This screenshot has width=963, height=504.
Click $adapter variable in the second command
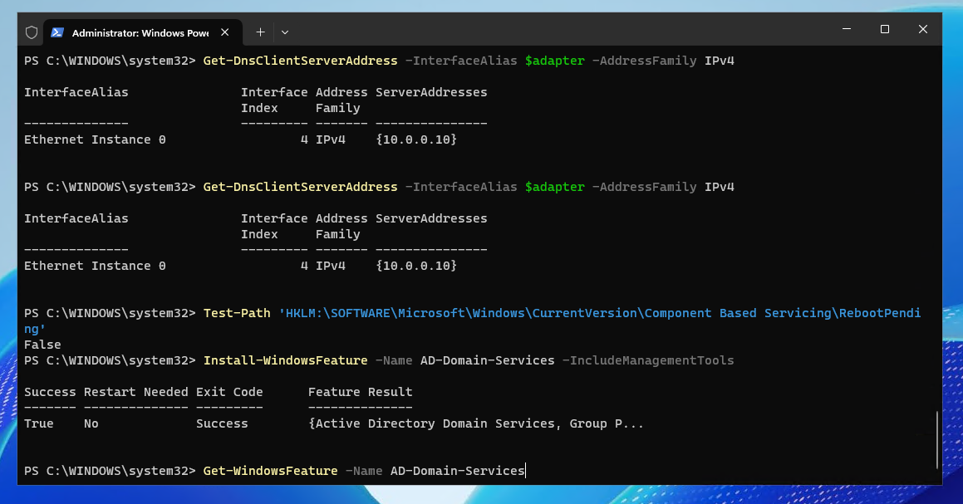click(554, 187)
